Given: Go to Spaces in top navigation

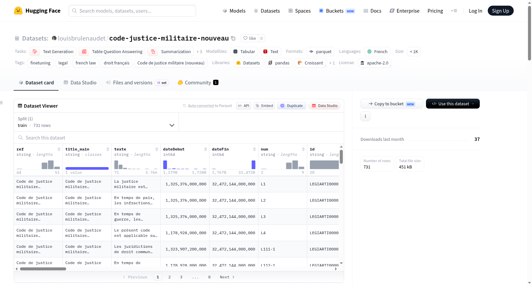Looking at the screenshot, I should coord(299,11).
